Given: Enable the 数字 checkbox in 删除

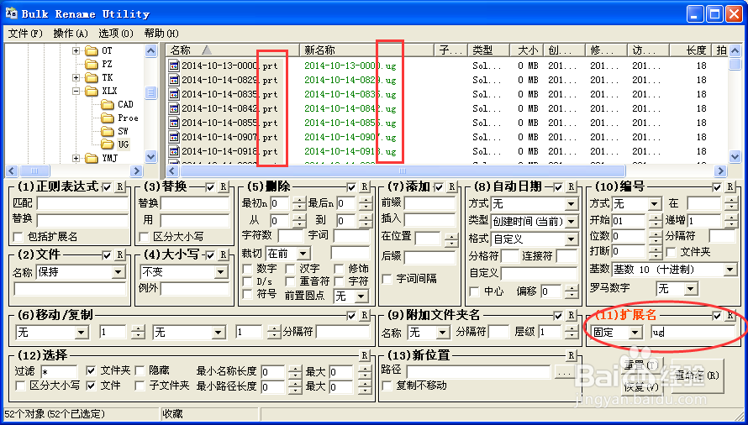Looking at the screenshot, I should 248,269.
